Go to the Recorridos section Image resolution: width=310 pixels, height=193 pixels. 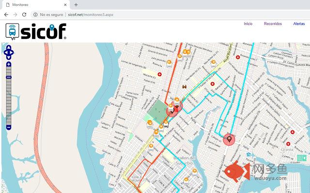click(273, 24)
